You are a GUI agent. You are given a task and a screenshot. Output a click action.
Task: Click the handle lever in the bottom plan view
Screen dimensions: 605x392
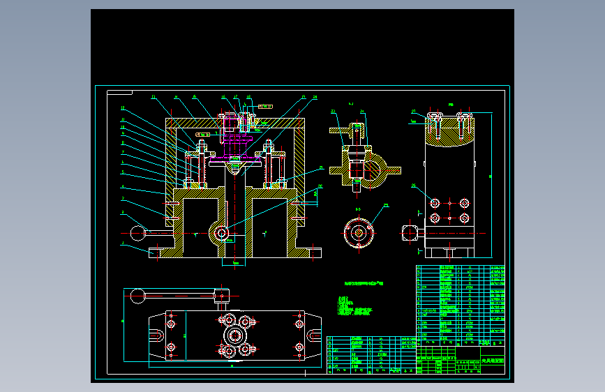point(179,296)
